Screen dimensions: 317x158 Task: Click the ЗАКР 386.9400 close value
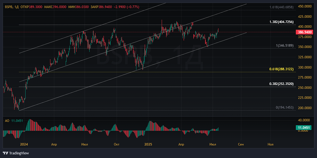102,7
